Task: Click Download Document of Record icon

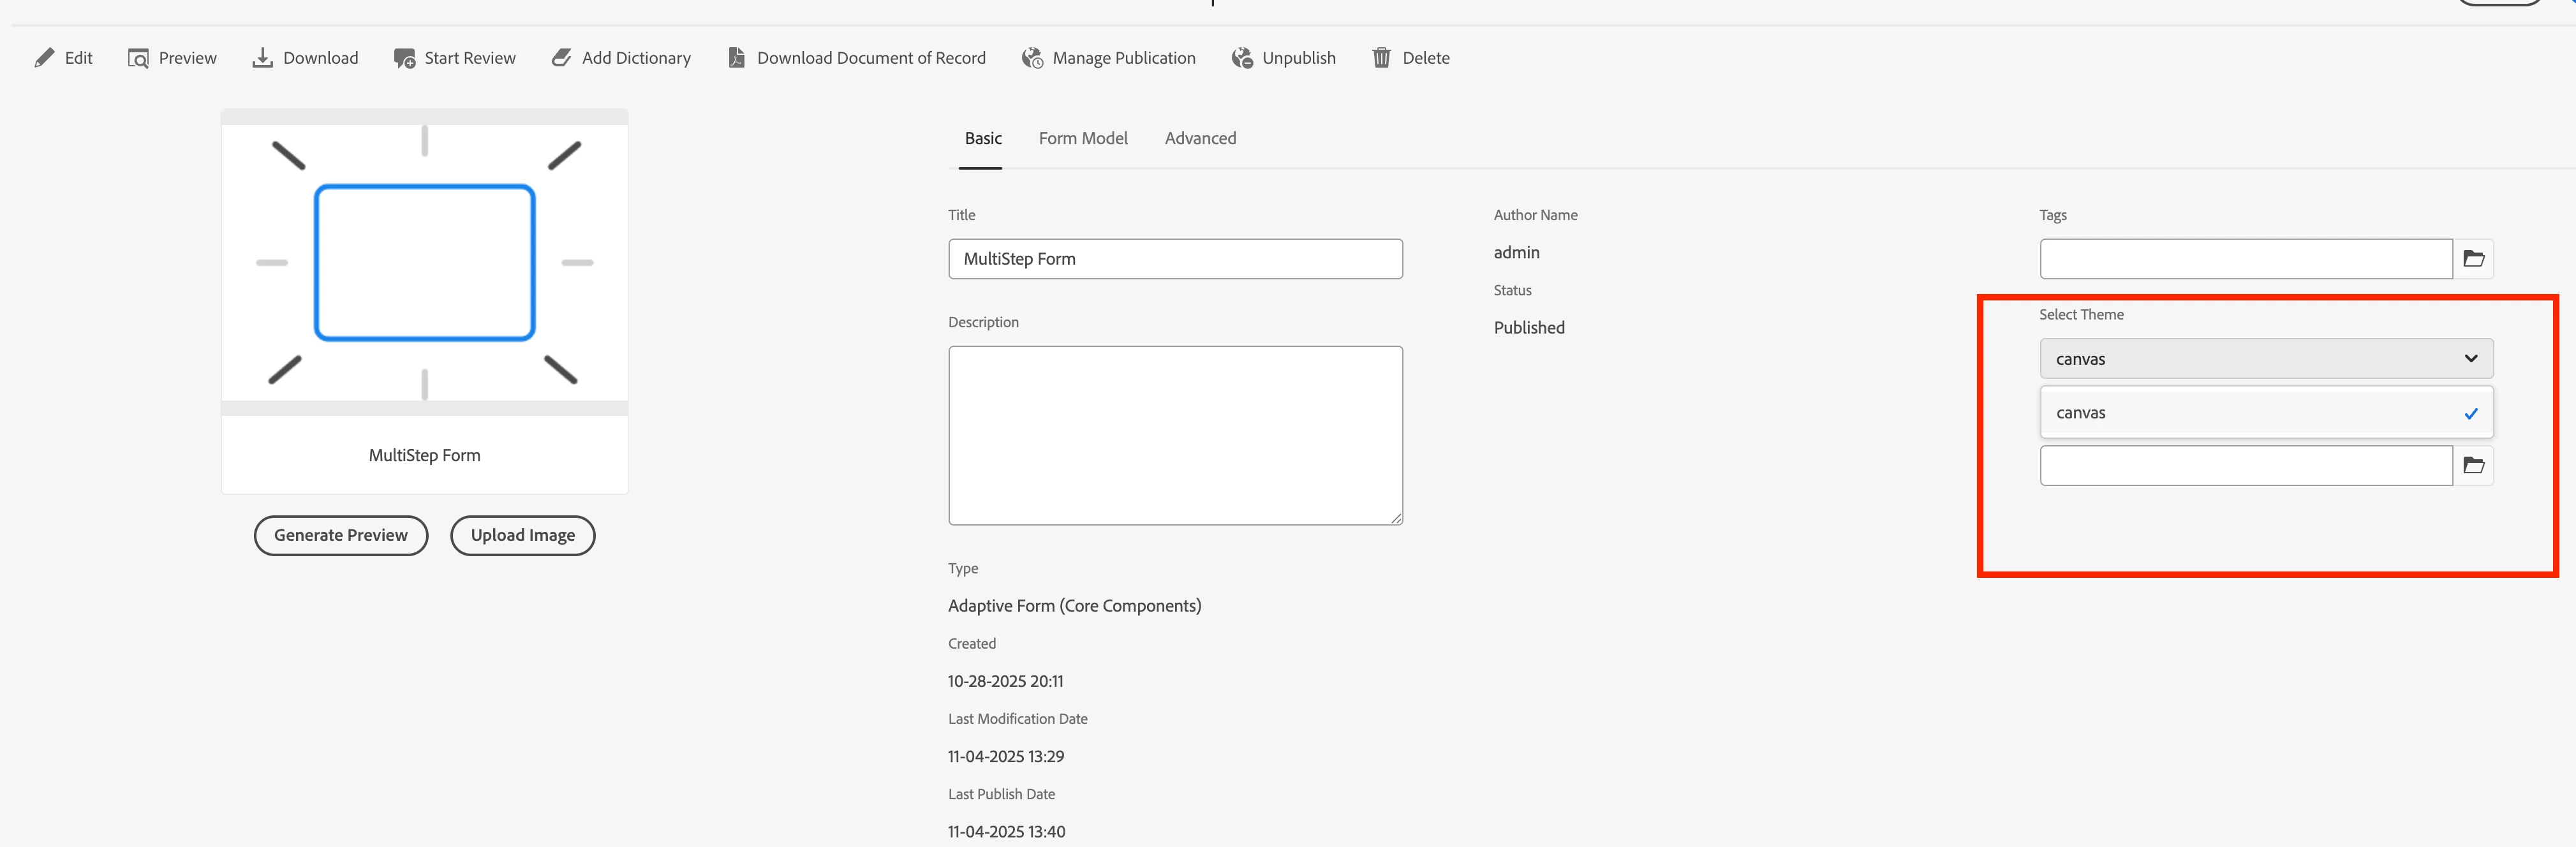Action: pos(736,58)
